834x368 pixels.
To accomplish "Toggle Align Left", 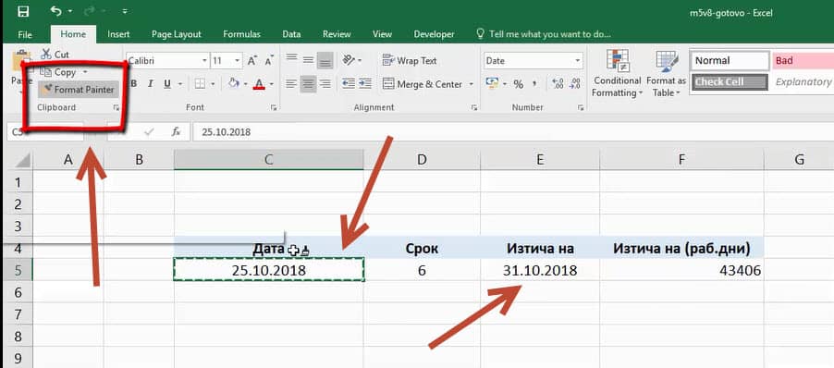I will click(x=291, y=84).
